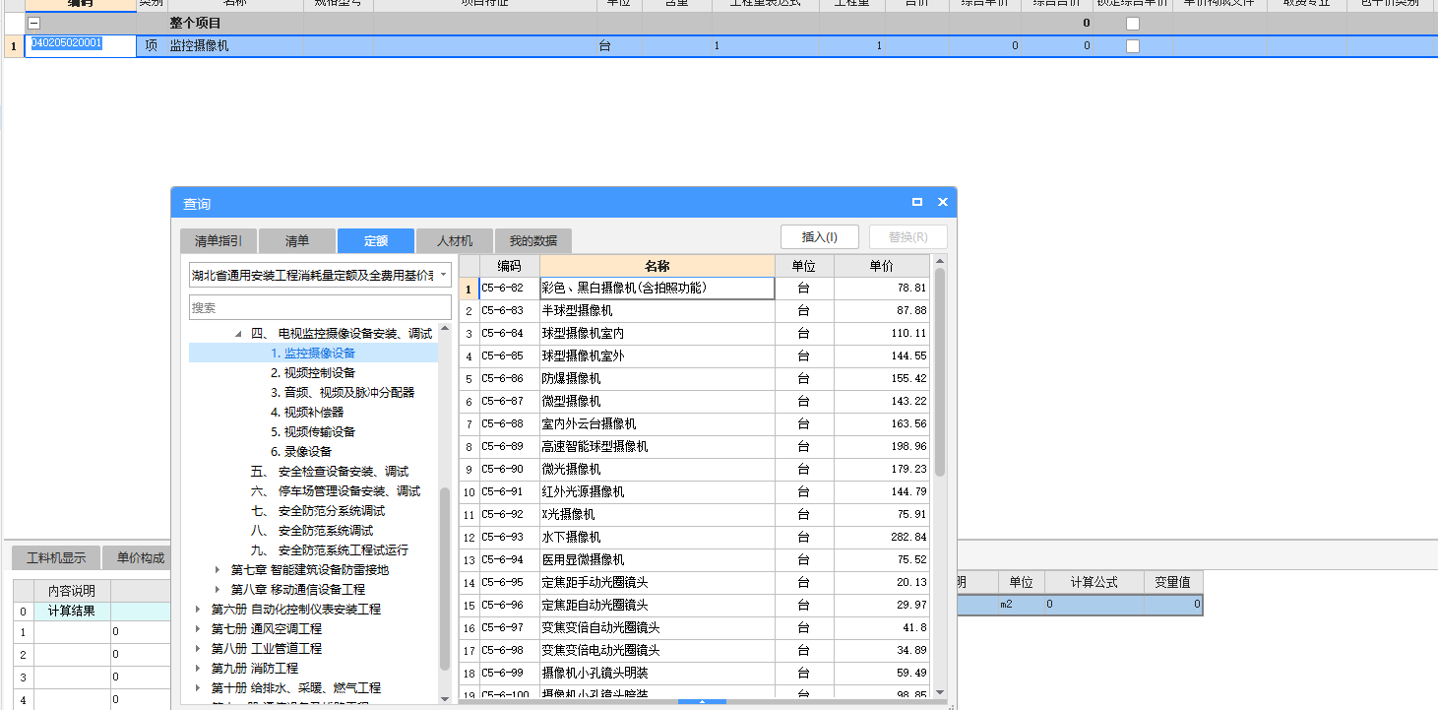This screenshot has width=1438, height=710.
Task: Select 六、停车场管理设备安装、调试
Action: [335, 491]
